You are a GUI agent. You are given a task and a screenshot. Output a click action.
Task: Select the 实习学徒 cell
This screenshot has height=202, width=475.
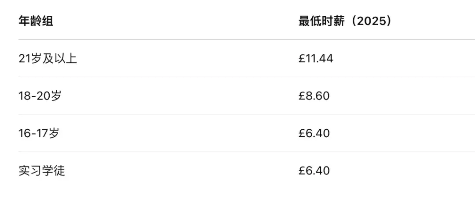[42, 170]
